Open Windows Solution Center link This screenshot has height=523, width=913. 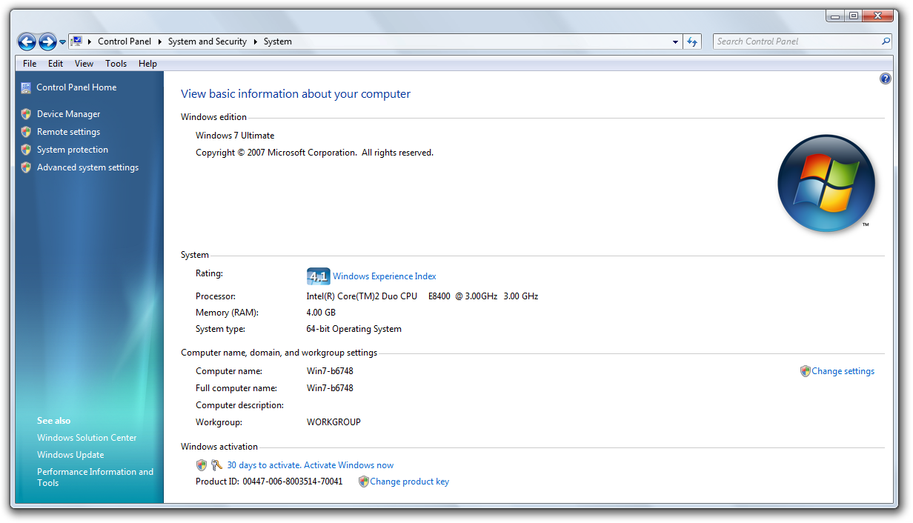87,438
